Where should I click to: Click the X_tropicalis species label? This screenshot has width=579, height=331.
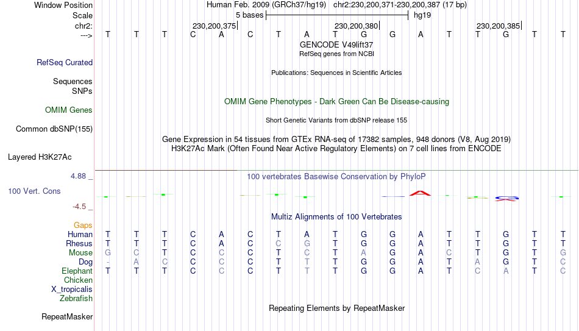pyautogui.click(x=72, y=290)
